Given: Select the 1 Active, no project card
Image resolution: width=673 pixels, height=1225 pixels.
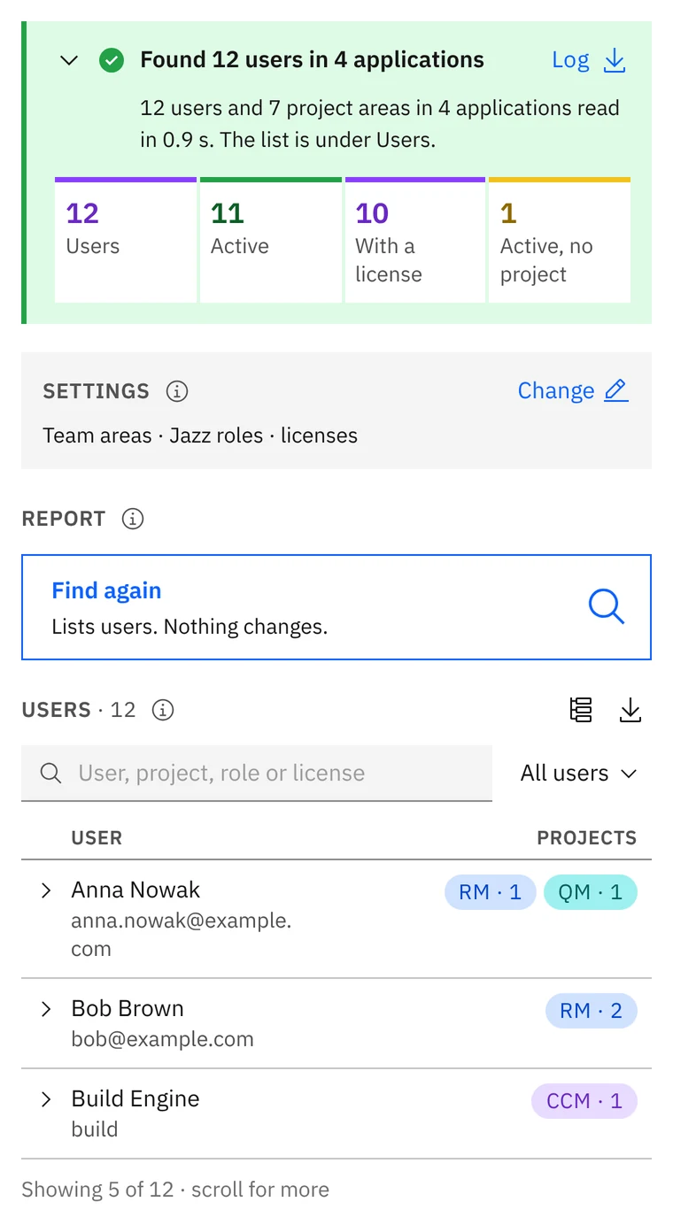Looking at the screenshot, I should pos(560,240).
